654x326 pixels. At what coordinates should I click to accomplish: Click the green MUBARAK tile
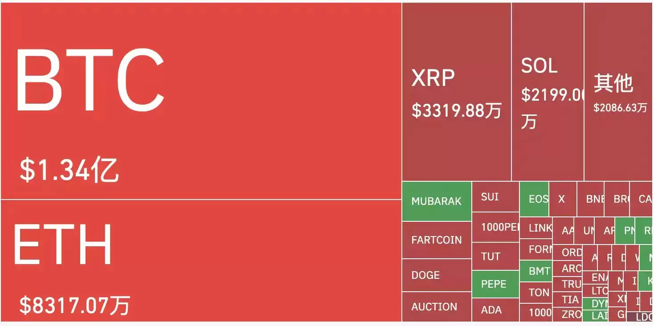coord(437,201)
